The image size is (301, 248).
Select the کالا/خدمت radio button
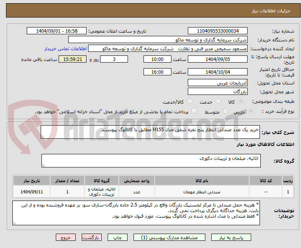click(190, 101)
